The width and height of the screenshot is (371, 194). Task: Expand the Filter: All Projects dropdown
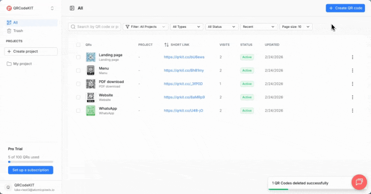[145, 27]
